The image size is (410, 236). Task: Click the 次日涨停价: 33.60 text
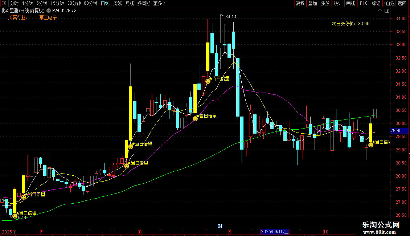[x=350, y=24]
